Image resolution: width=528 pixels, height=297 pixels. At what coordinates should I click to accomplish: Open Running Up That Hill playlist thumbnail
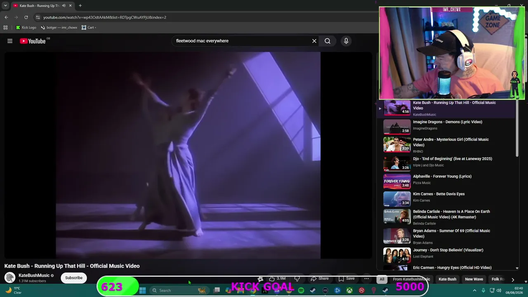[x=397, y=108]
